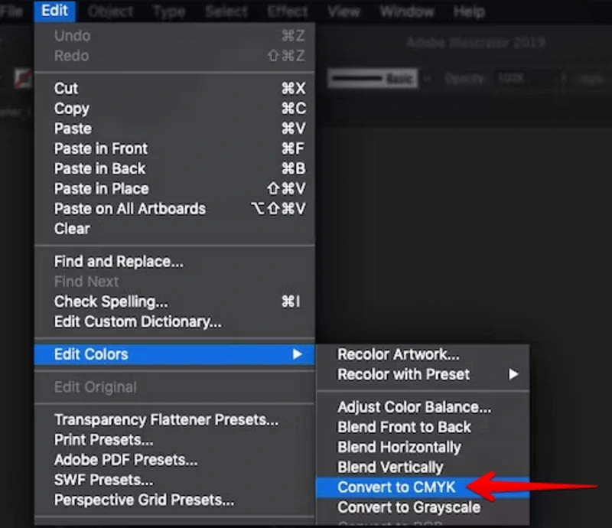
Task: Click Adjust Color Balance
Action: pos(414,407)
